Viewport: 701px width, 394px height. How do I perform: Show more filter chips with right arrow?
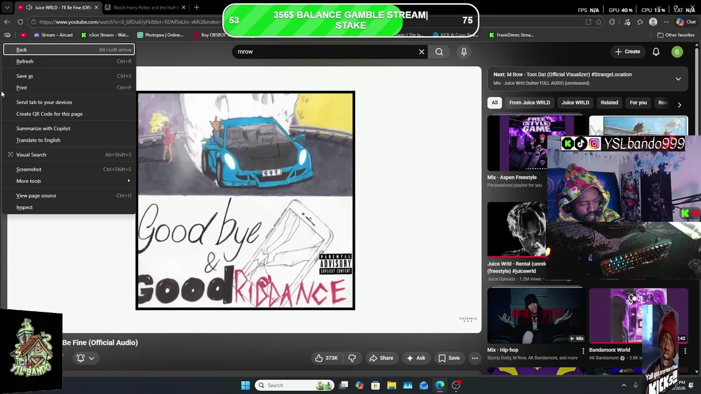(x=680, y=104)
